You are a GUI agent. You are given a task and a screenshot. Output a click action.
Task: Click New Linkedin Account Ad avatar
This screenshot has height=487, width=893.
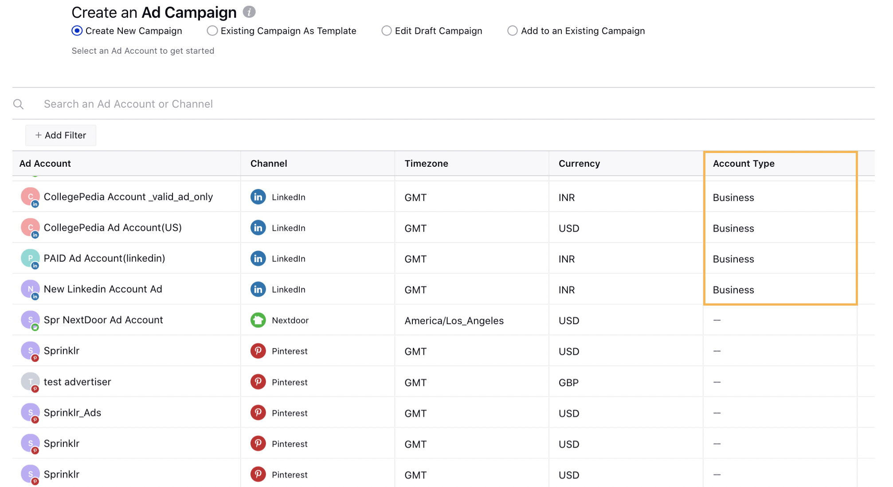tap(30, 290)
